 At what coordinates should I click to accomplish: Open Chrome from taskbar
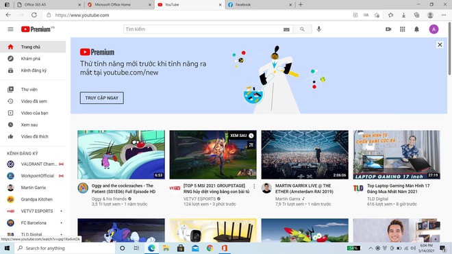[x=210, y=248]
